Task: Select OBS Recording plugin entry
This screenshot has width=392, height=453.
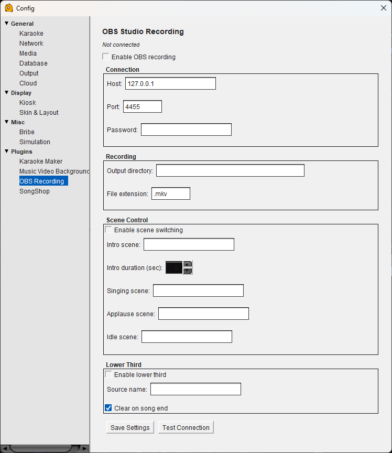Action: pyautogui.click(x=43, y=181)
